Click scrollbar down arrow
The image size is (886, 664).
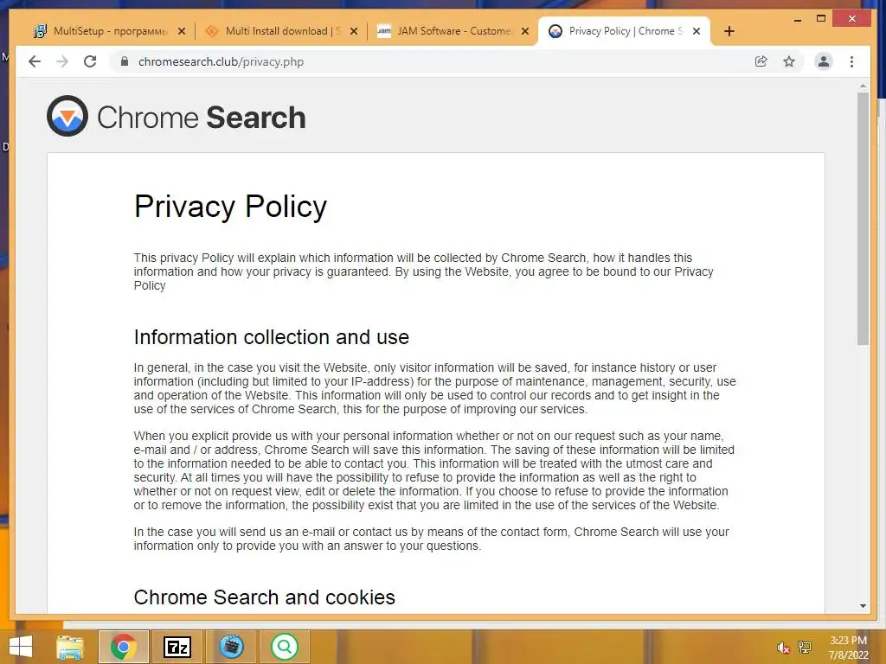tap(863, 606)
